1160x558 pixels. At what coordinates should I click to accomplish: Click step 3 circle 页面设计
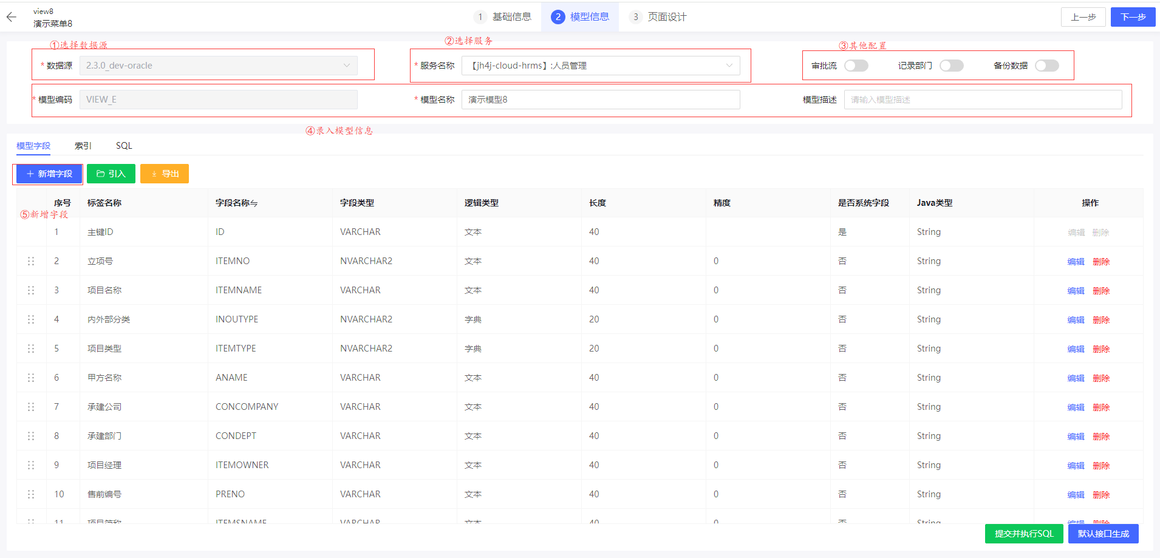(x=635, y=17)
